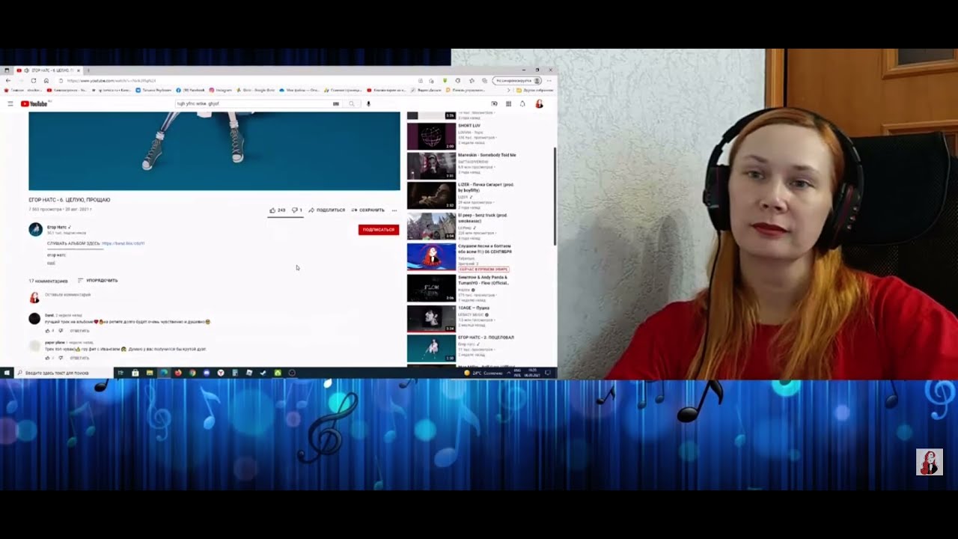Dislike the video with thumbs down
Image resolution: width=958 pixels, height=539 pixels.
point(296,210)
